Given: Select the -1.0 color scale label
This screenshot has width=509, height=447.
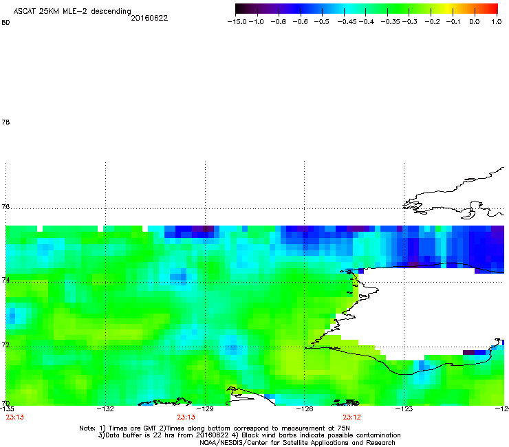Looking at the screenshot, I should pyautogui.click(x=256, y=22).
